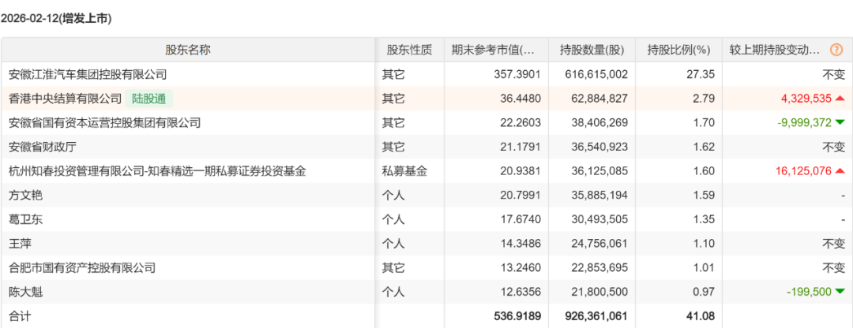
Task: Click red up arrow beside 4,329,535
Action: tap(840, 99)
